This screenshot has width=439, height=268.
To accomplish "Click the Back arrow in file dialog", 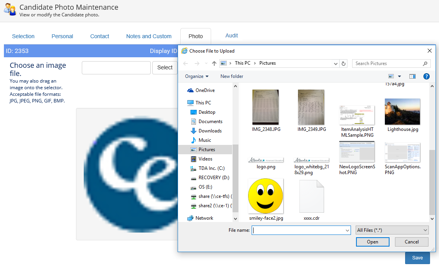I will coord(186,63).
